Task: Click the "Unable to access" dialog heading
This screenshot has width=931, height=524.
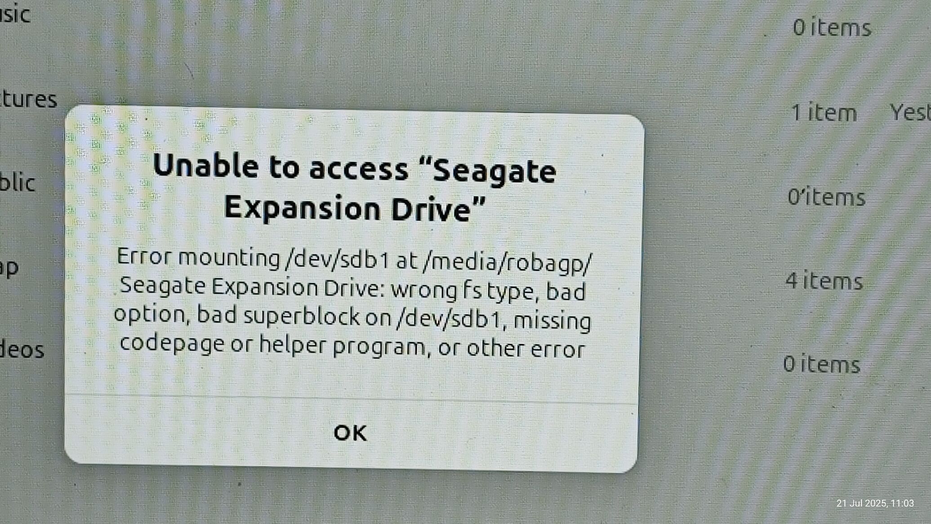Action: coord(354,187)
